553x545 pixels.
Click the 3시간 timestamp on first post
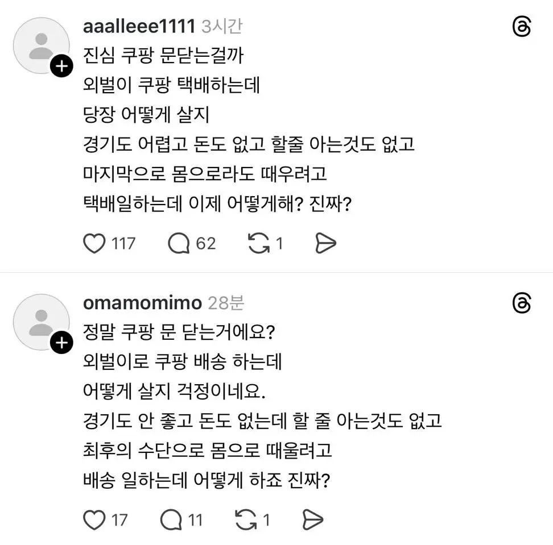222,26
